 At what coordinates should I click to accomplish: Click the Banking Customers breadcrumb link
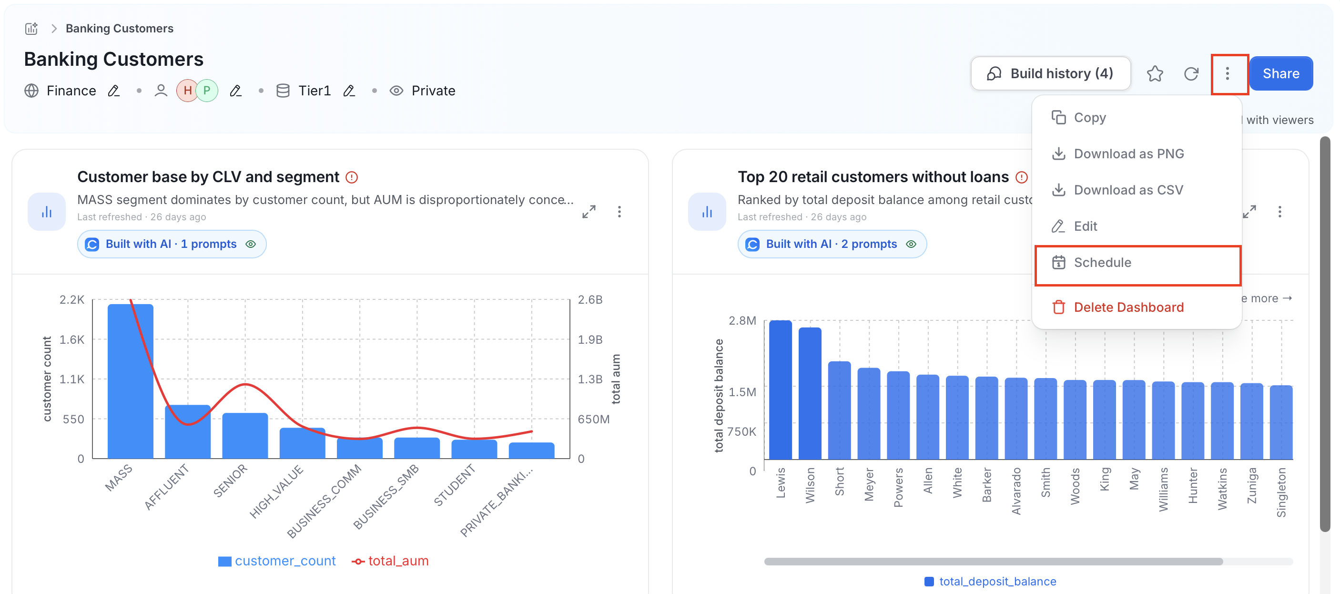point(119,28)
